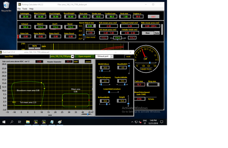
Task: Click the MaxWidthY vertical slider handle
Action: point(129,66)
